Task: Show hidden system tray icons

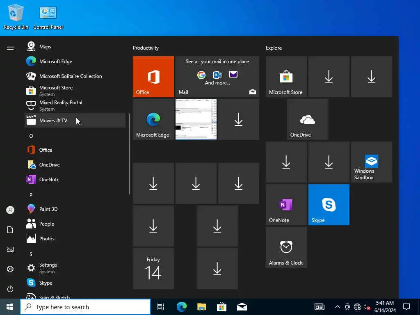Action: tap(338, 307)
